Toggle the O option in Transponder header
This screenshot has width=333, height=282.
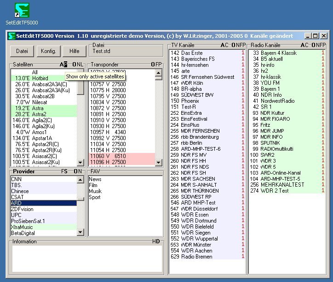(153, 64)
